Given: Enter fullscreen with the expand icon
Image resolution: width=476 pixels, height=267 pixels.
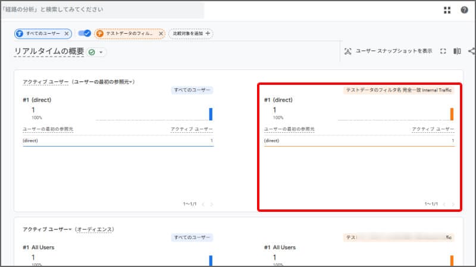Looking at the screenshot, I should click(443, 51).
